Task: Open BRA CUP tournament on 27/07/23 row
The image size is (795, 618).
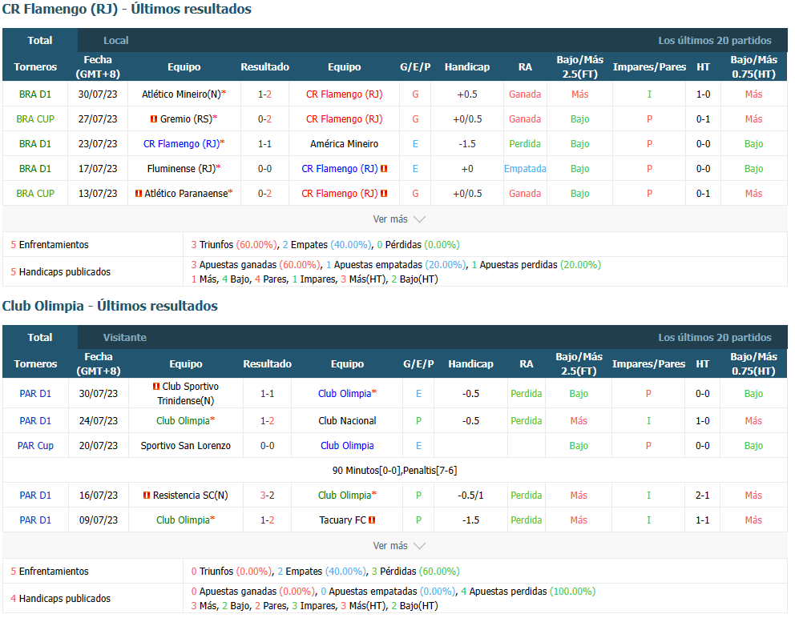Action: tap(35, 119)
